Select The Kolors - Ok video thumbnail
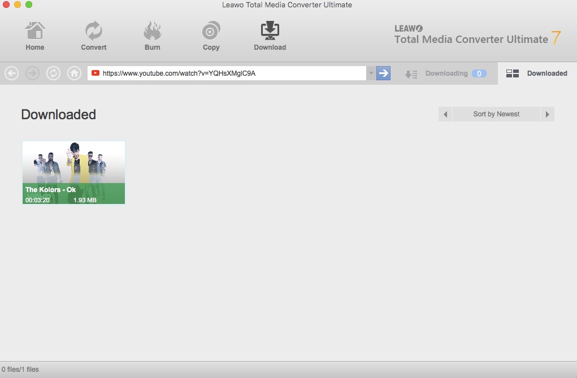 (73, 172)
